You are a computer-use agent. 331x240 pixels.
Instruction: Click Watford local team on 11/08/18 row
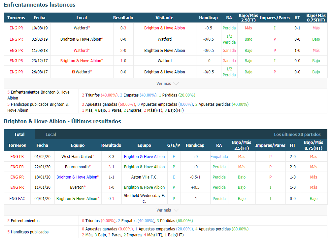[x=82, y=50]
